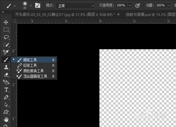The height and width of the screenshot is (127, 176).
Task: Click the 不透明度 100% value field
Action: pyautogui.click(x=121, y=5)
